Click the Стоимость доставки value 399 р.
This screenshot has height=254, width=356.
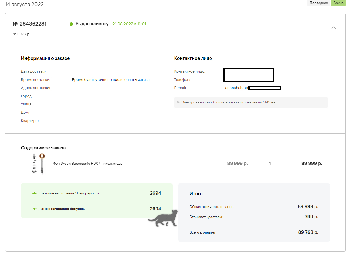311,217
